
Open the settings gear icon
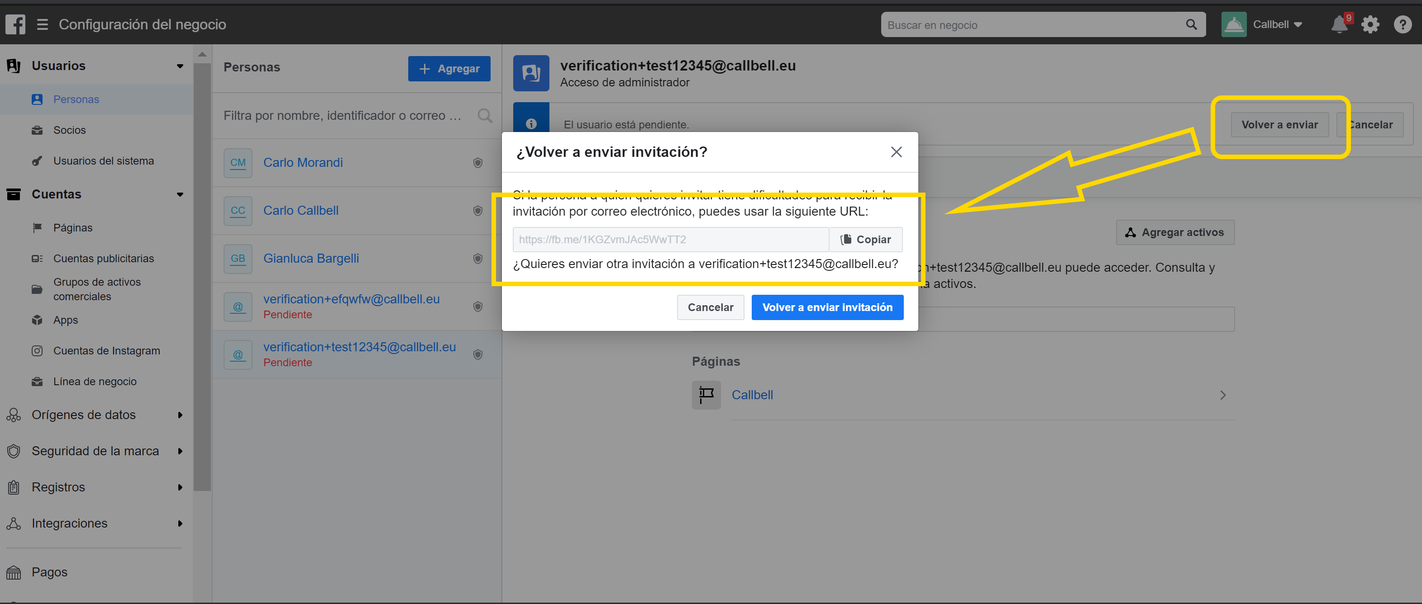click(1370, 25)
